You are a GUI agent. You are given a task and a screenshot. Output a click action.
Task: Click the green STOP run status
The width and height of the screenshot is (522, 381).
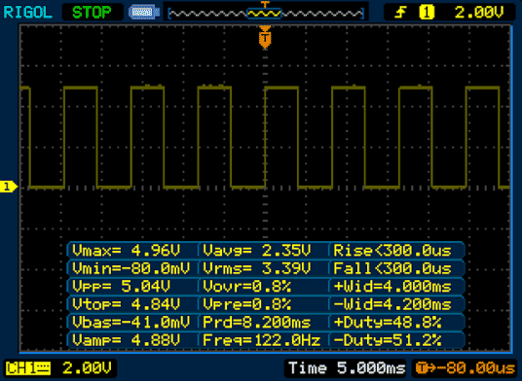(x=92, y=13)
